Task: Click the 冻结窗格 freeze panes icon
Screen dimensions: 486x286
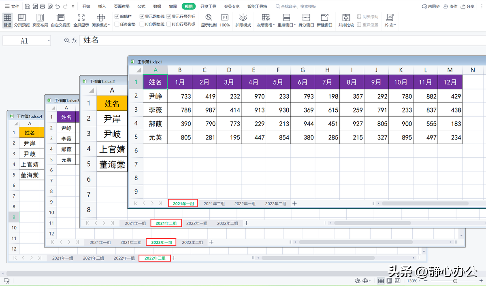Action: pyautogui.click(x=266, y=17)
